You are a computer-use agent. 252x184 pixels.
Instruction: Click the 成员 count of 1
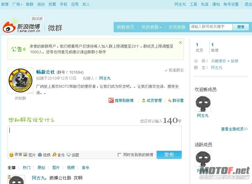[x=197, y=45]
